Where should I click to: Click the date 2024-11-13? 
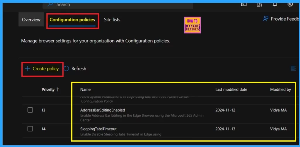[225, 129]
